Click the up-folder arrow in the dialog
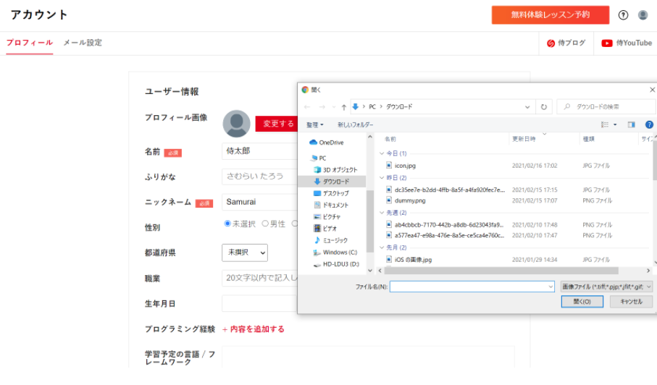The image size is (657, 385). pyautogui.click(x=344, y=107)
